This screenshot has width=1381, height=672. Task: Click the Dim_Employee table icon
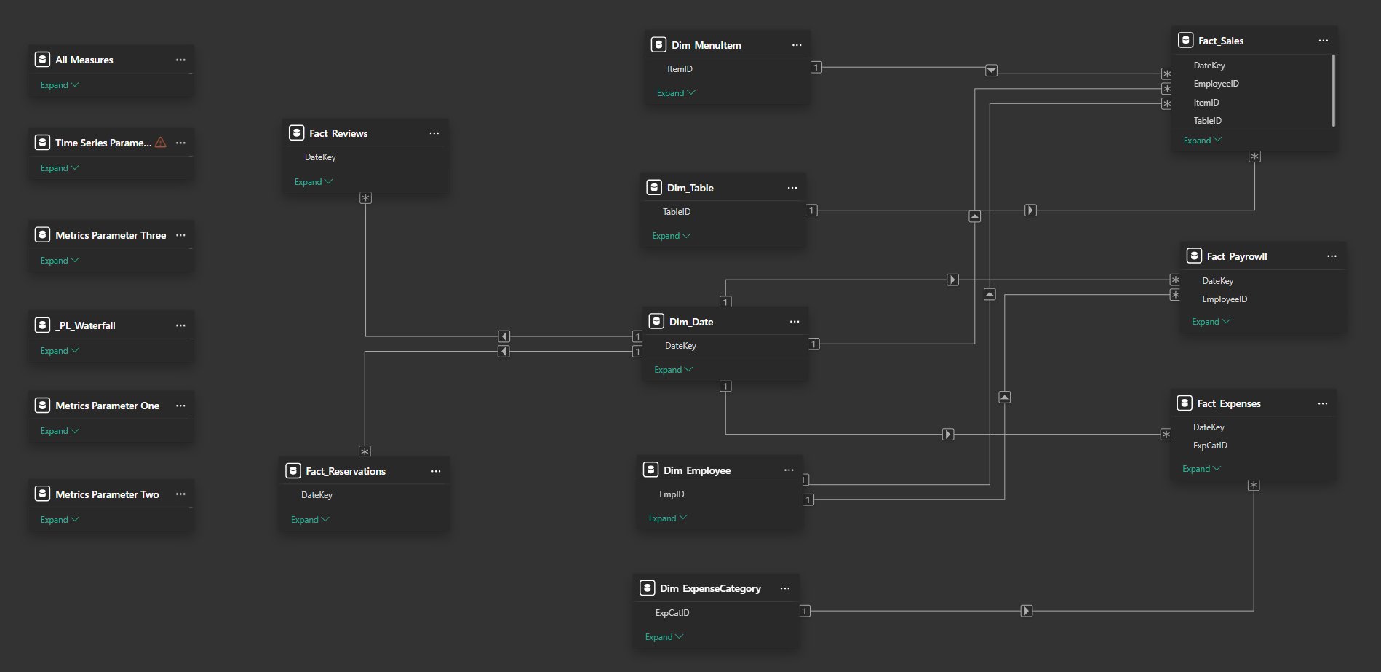650,470
